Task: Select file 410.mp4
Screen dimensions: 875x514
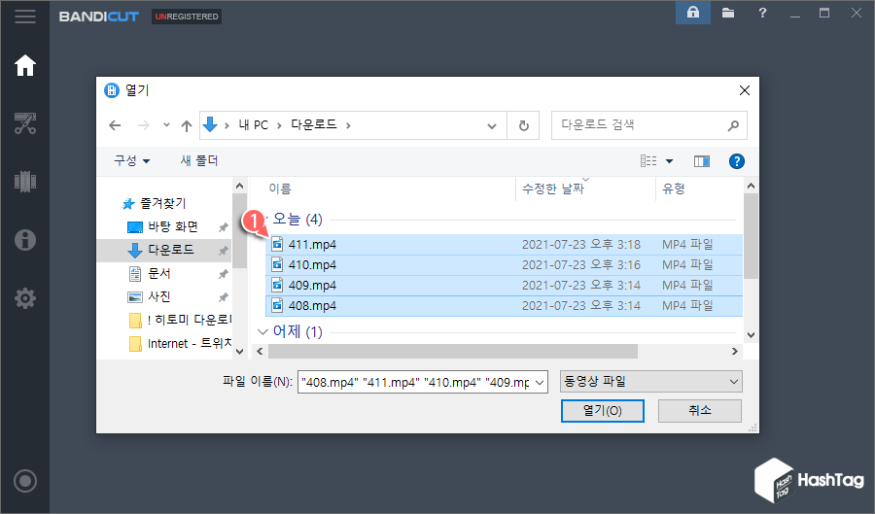Action: (504, 265)
